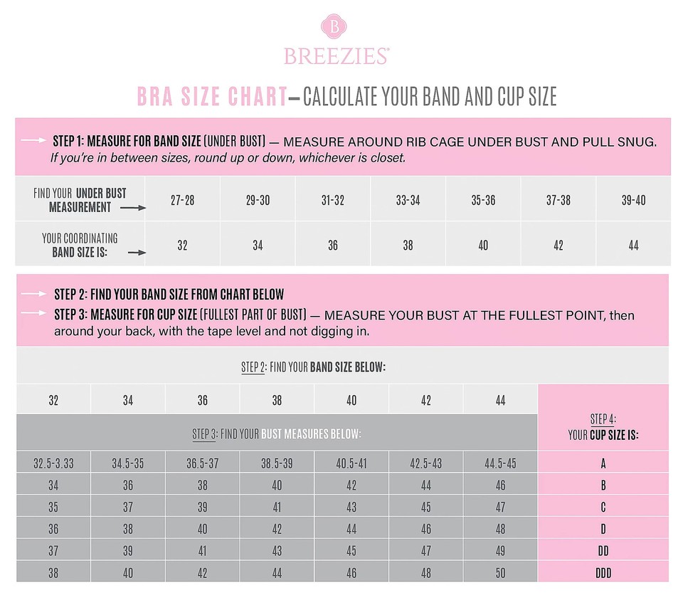
Task: Click the white arrow beside Step 3
Action: (35, 314)
